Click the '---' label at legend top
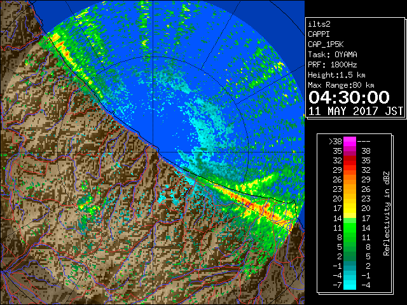 click(364, 142)
